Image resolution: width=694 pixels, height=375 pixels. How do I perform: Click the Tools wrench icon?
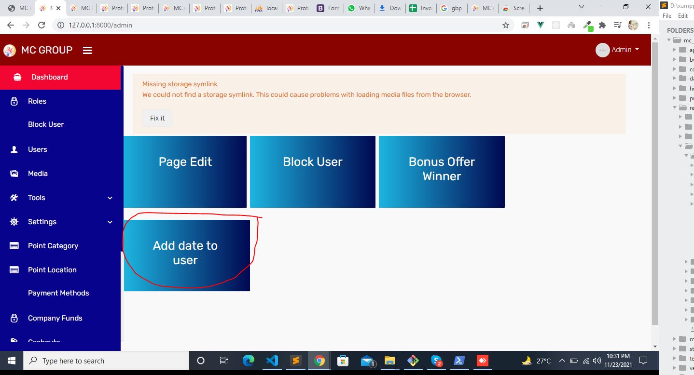14,198
